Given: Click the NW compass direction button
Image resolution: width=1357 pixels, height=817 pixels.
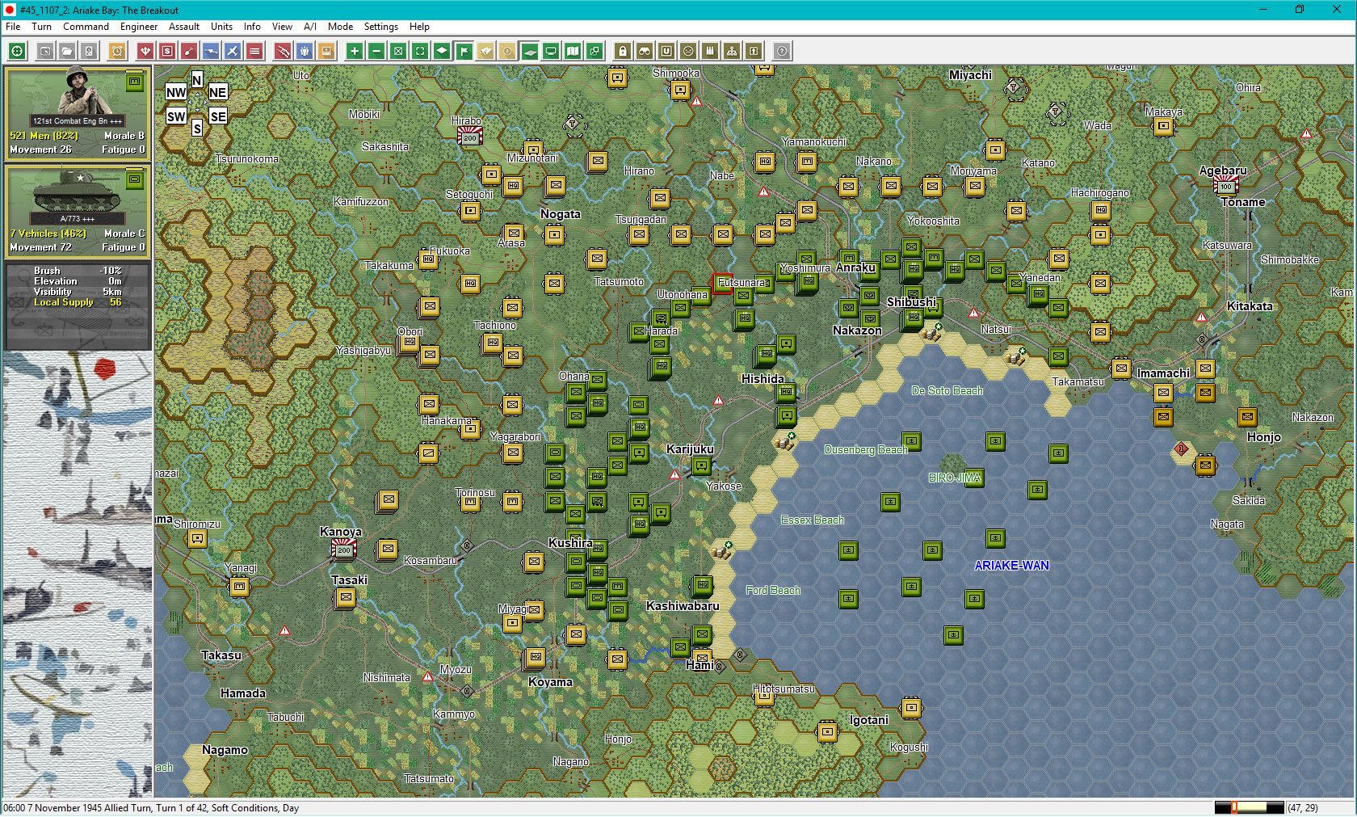Looking at the screenshot, I should (176, 92).
